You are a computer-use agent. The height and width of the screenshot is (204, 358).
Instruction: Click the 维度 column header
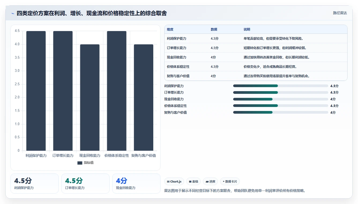point(170,29)
